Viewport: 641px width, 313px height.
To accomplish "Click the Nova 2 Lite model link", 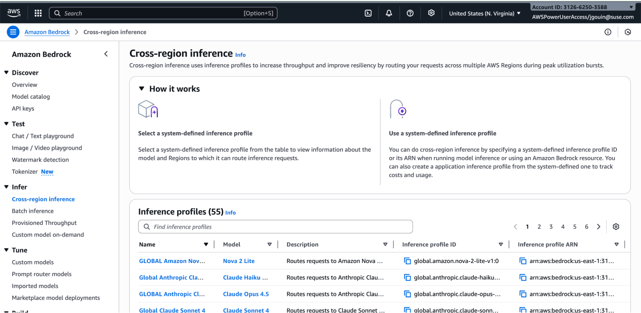I will pos(239,261).
